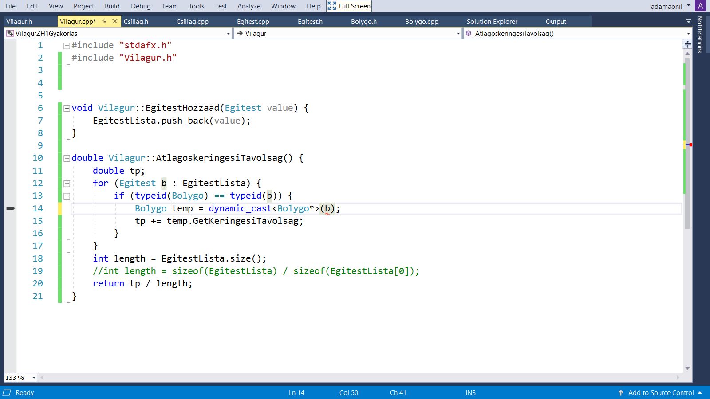Click Add to Source Control
Viewport: 710px width, 399px height.
point(661,393)
